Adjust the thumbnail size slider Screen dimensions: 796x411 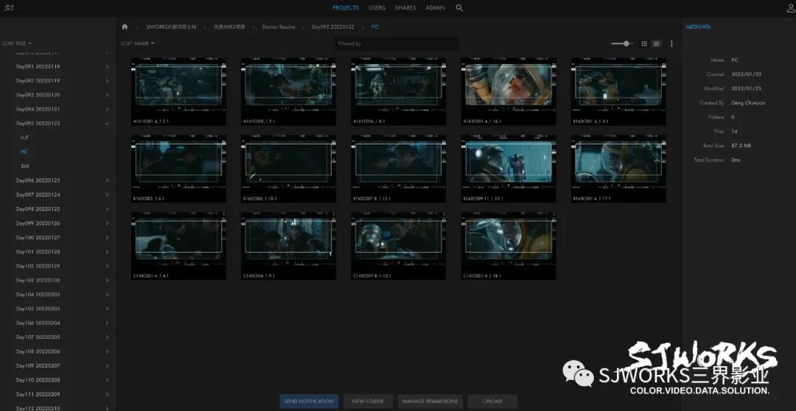click(x=626, y=43)
